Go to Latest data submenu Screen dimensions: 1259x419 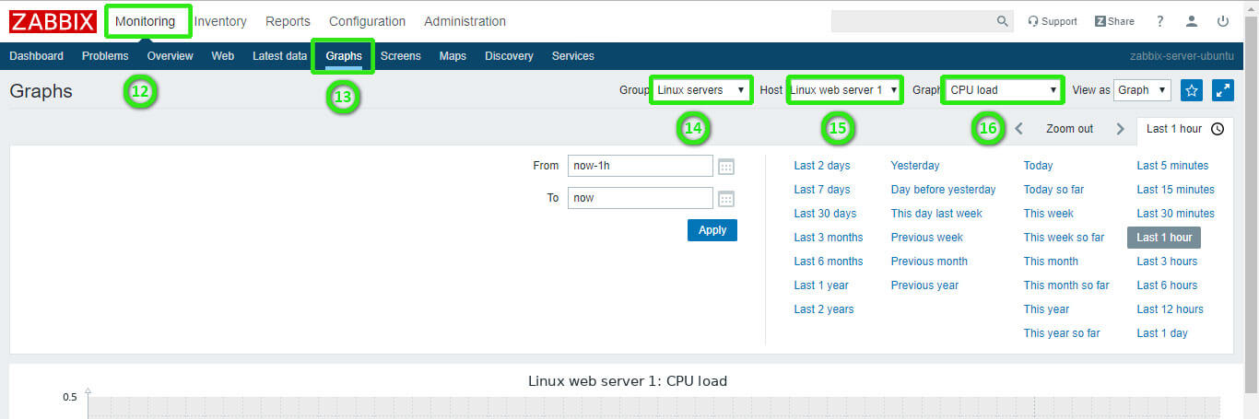(x=280, y=56)
